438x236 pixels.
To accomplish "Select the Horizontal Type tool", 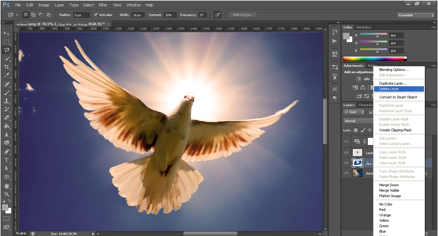I will tap(7, 160).
